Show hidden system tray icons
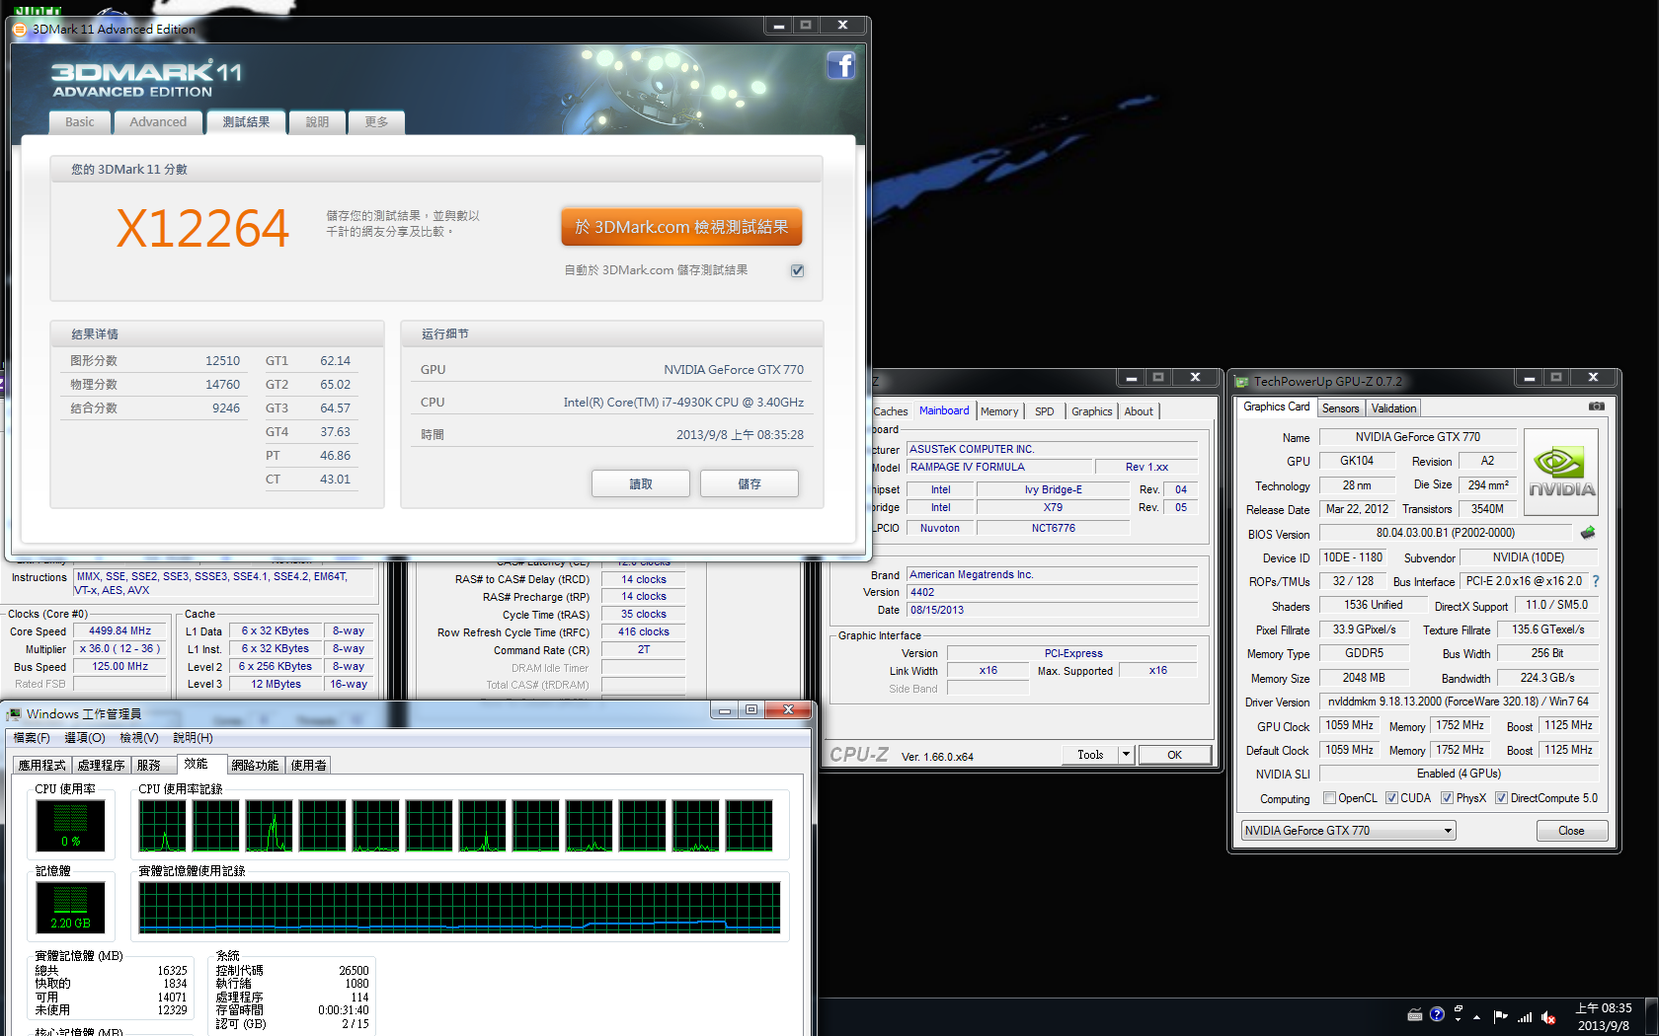 1477,1016
